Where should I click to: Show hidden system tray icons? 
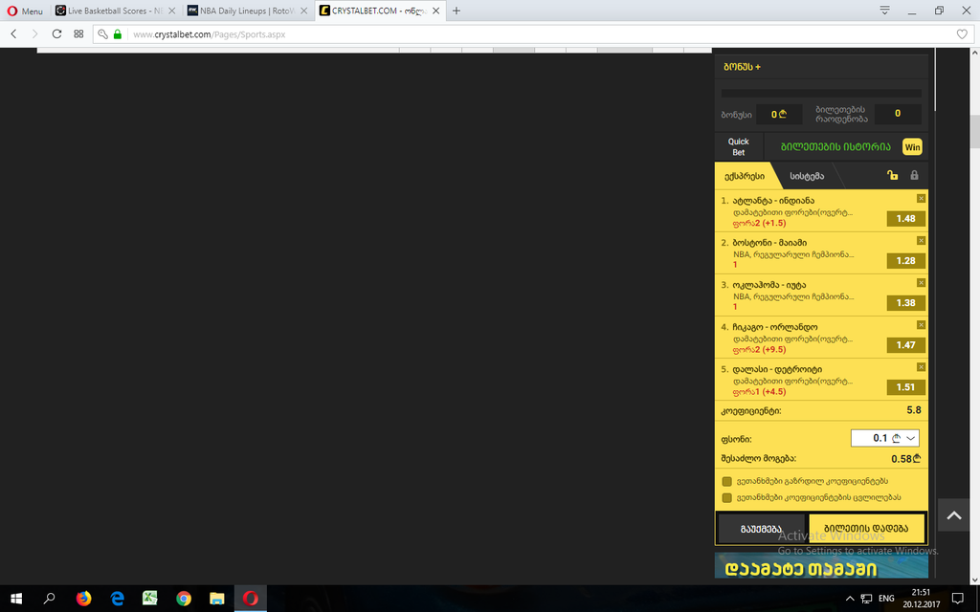[x=850, y=599]
